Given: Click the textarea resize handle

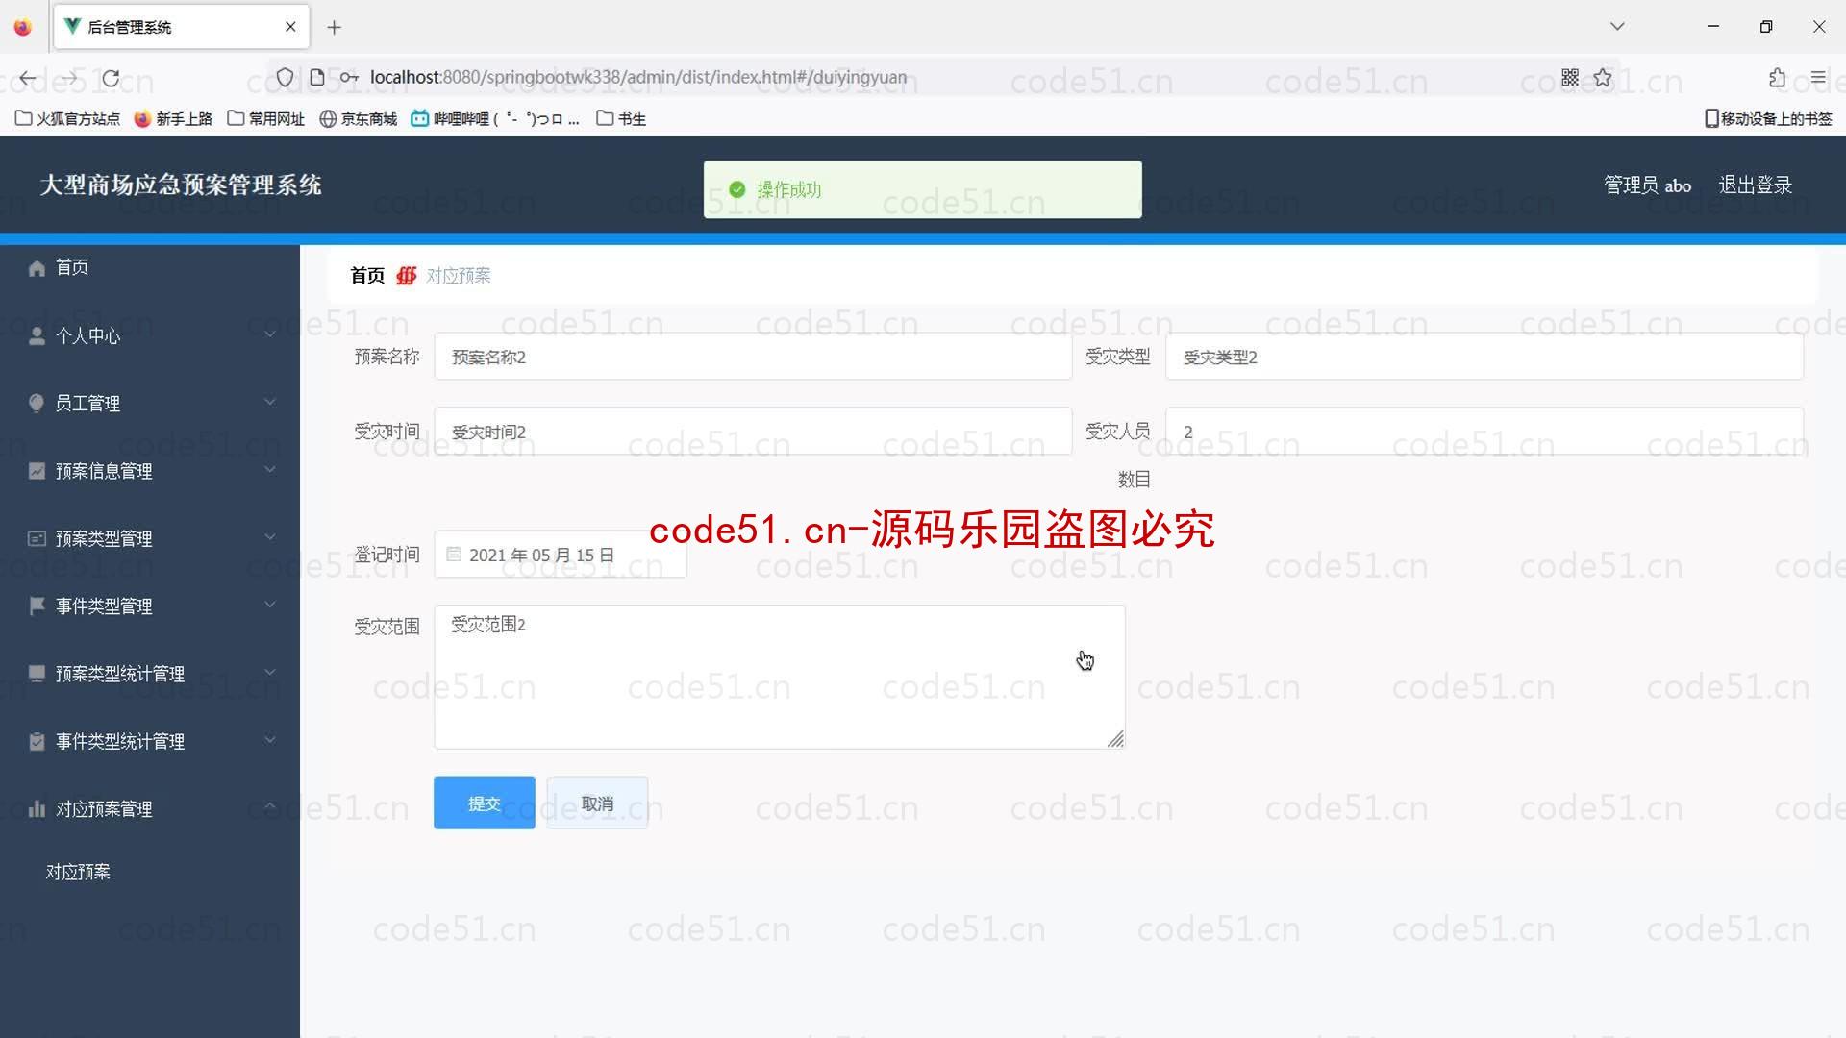Looking at the screenshot, I should (x=1115, y=739).
